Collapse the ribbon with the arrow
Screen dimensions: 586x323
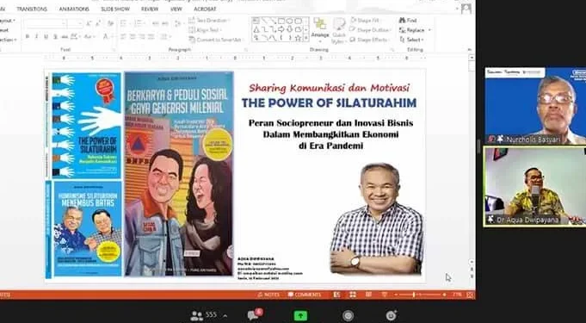(x=469, y=49)
